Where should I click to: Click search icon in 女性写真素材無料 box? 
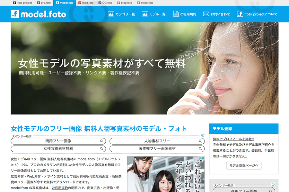tap(101, 148)
